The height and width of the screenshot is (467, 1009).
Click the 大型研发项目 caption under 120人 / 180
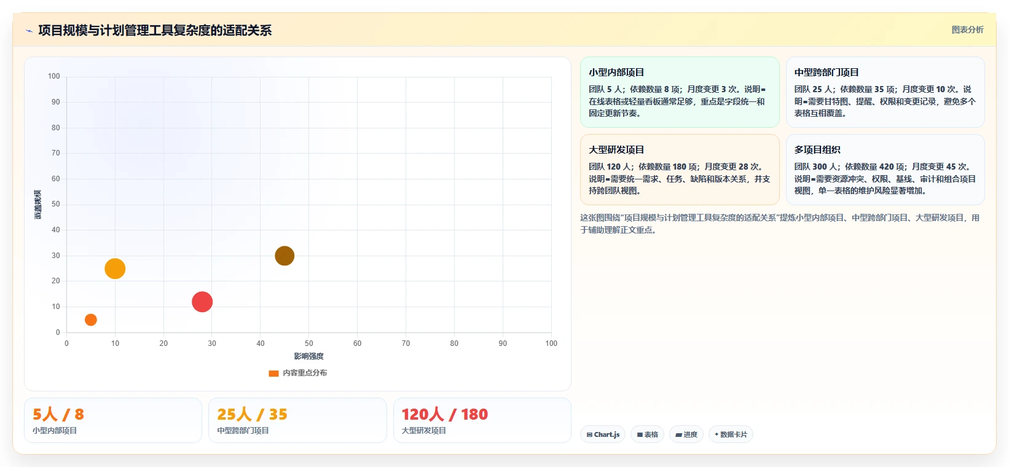click(x=424, y=431)
